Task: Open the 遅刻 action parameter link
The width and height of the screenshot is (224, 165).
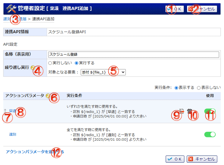Action: coord(13,134)
